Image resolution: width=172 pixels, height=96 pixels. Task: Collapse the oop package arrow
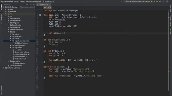click(x=8, y=32)
